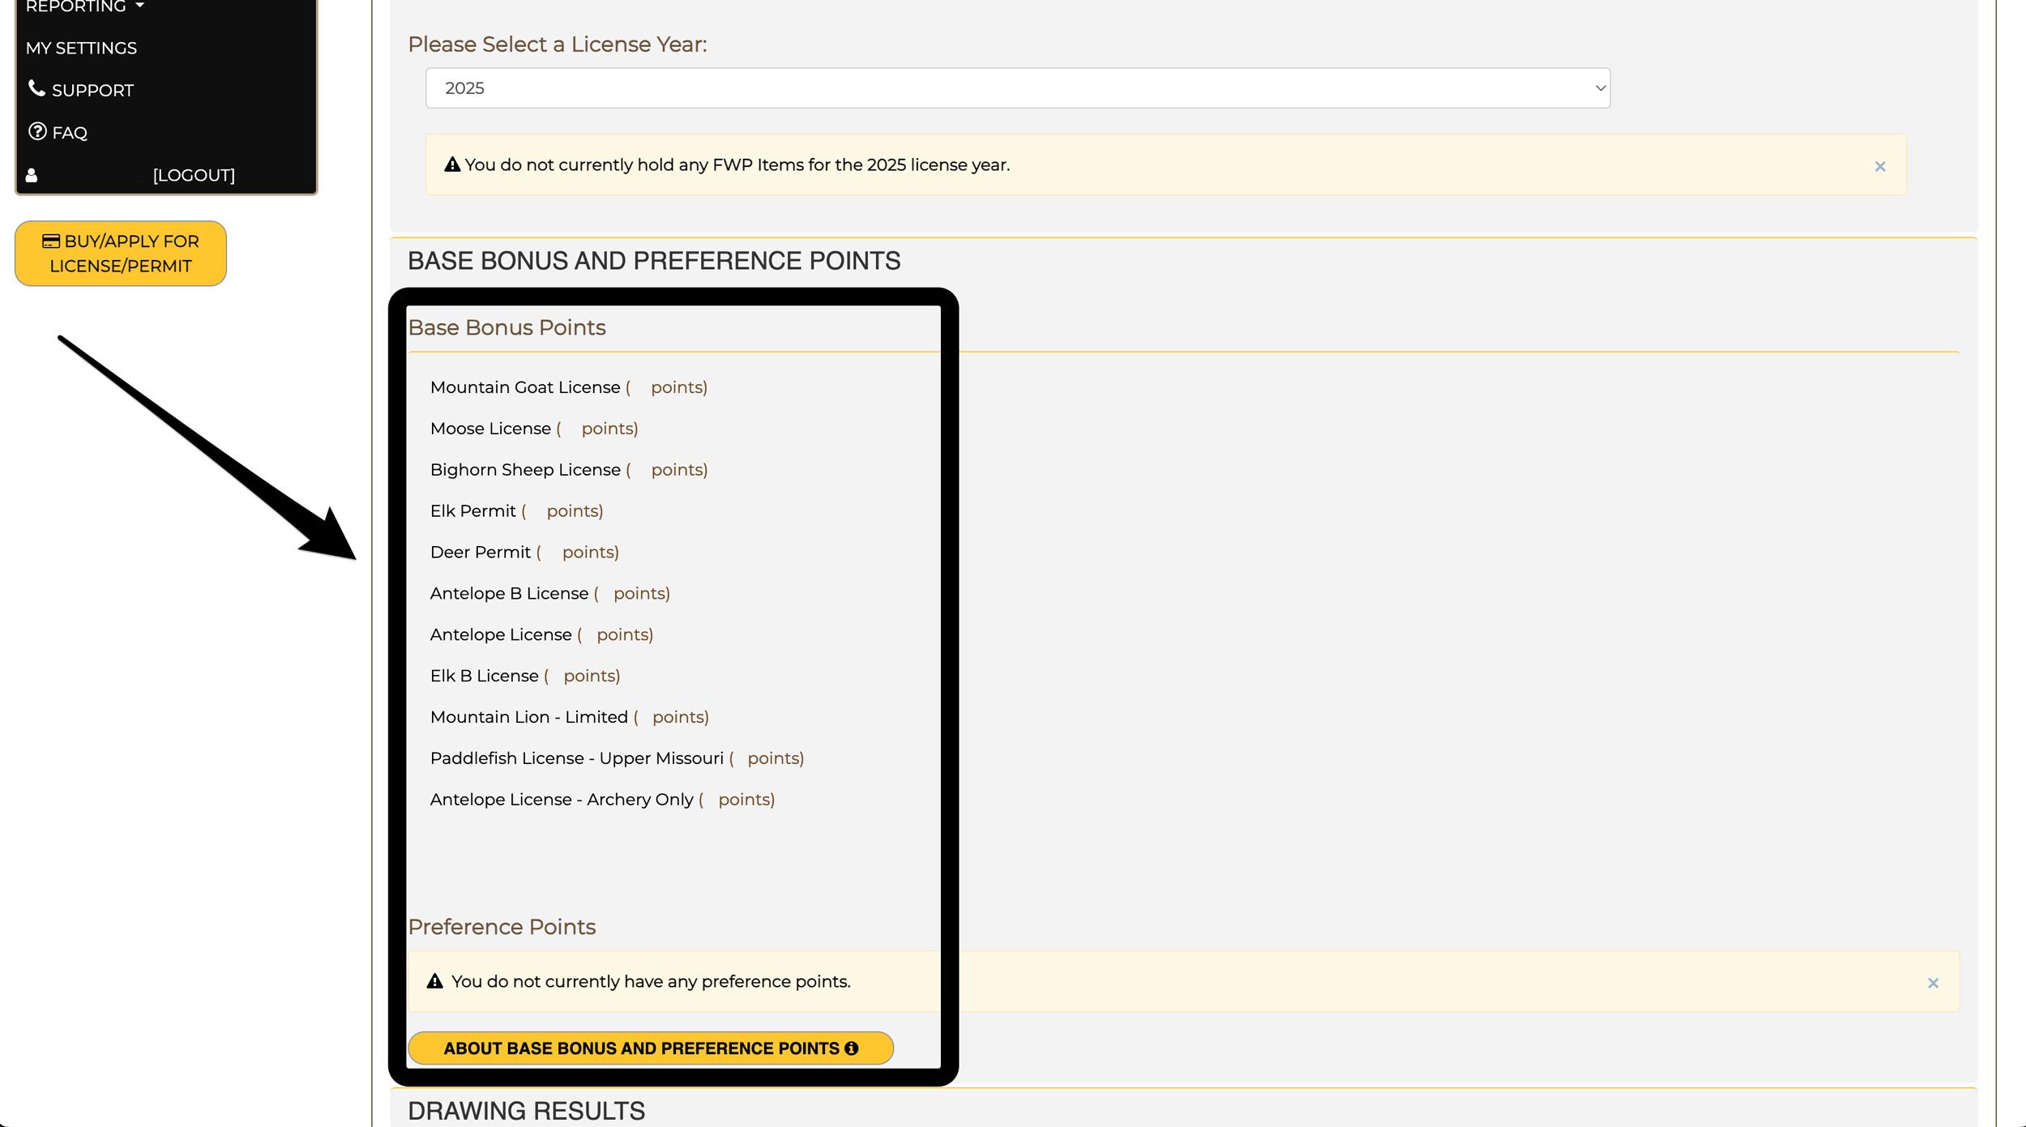Click Buy/Apply for License/Permit button

[x=121, y=254]
